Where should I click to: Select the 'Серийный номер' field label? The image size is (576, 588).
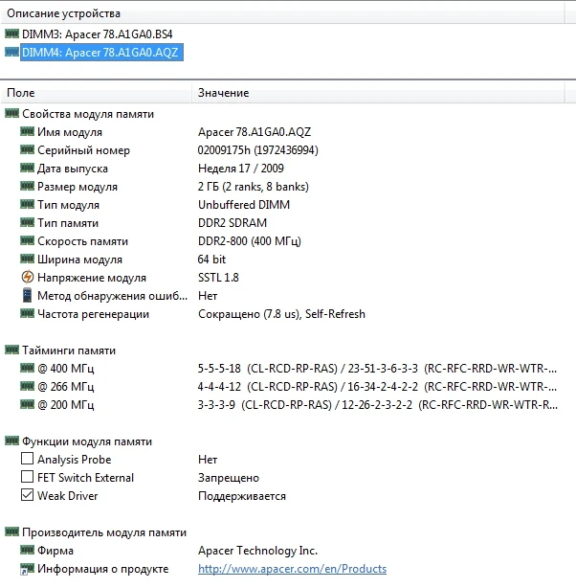click(x=83, y=150)
